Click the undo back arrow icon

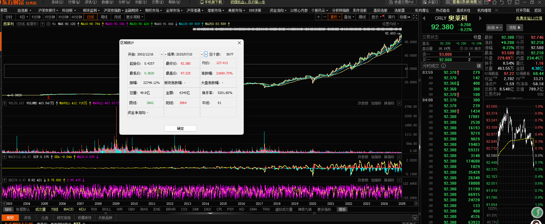[502, 2]
